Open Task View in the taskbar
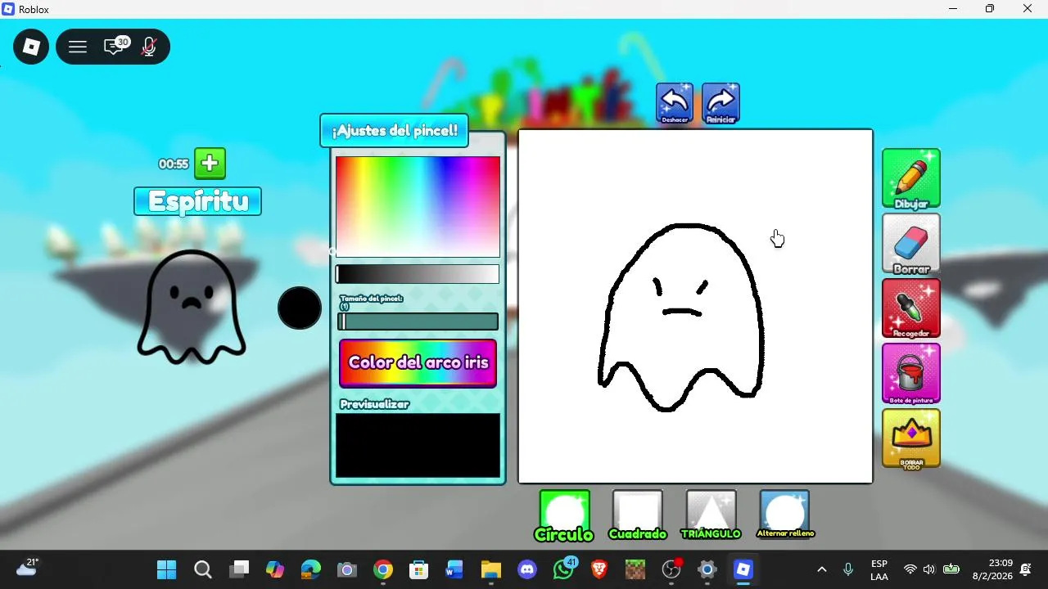 [x=239, y=569]
